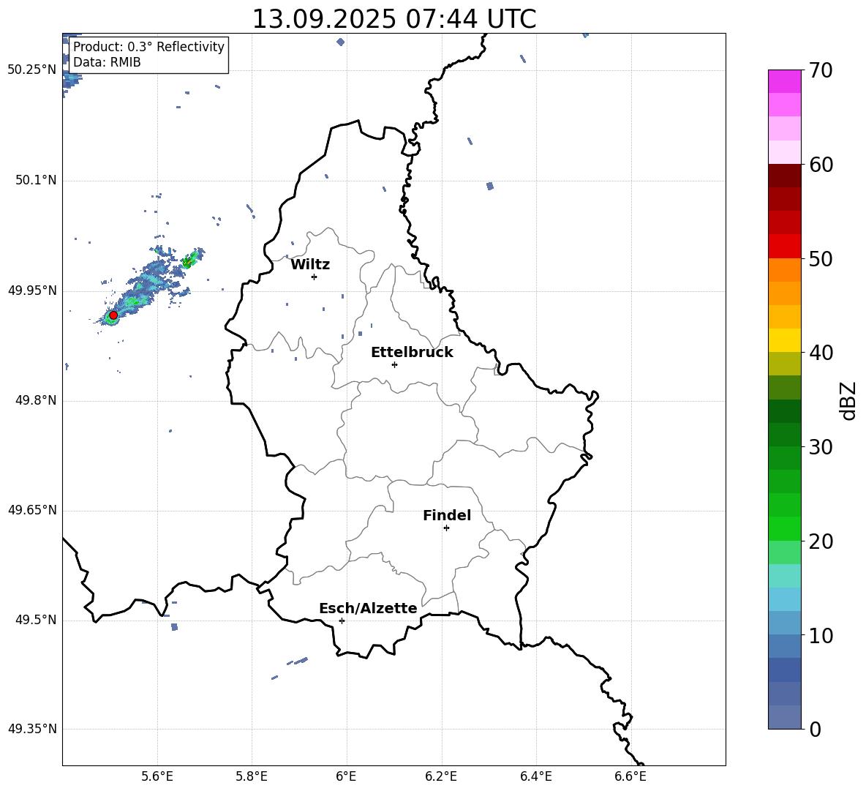Click the Wiltz station cross marker
866x791 pixels.
[x=315, y=277]
